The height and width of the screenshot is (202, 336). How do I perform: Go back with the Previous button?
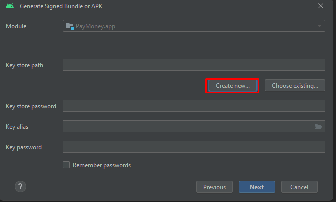[x=214, y=187]
